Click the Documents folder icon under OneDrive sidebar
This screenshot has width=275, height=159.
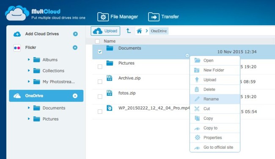point(37,108)
